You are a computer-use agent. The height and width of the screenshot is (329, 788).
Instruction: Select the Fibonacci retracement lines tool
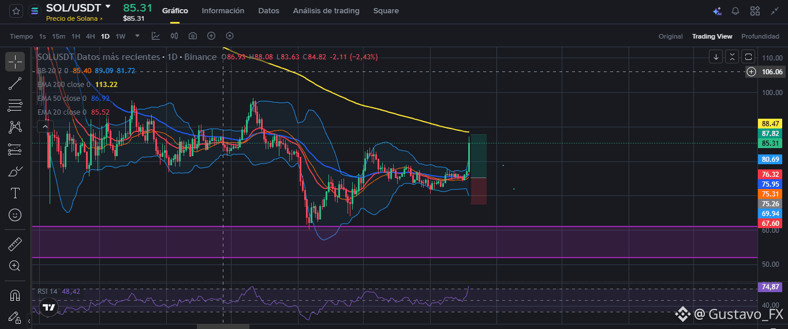click(15, 105)
